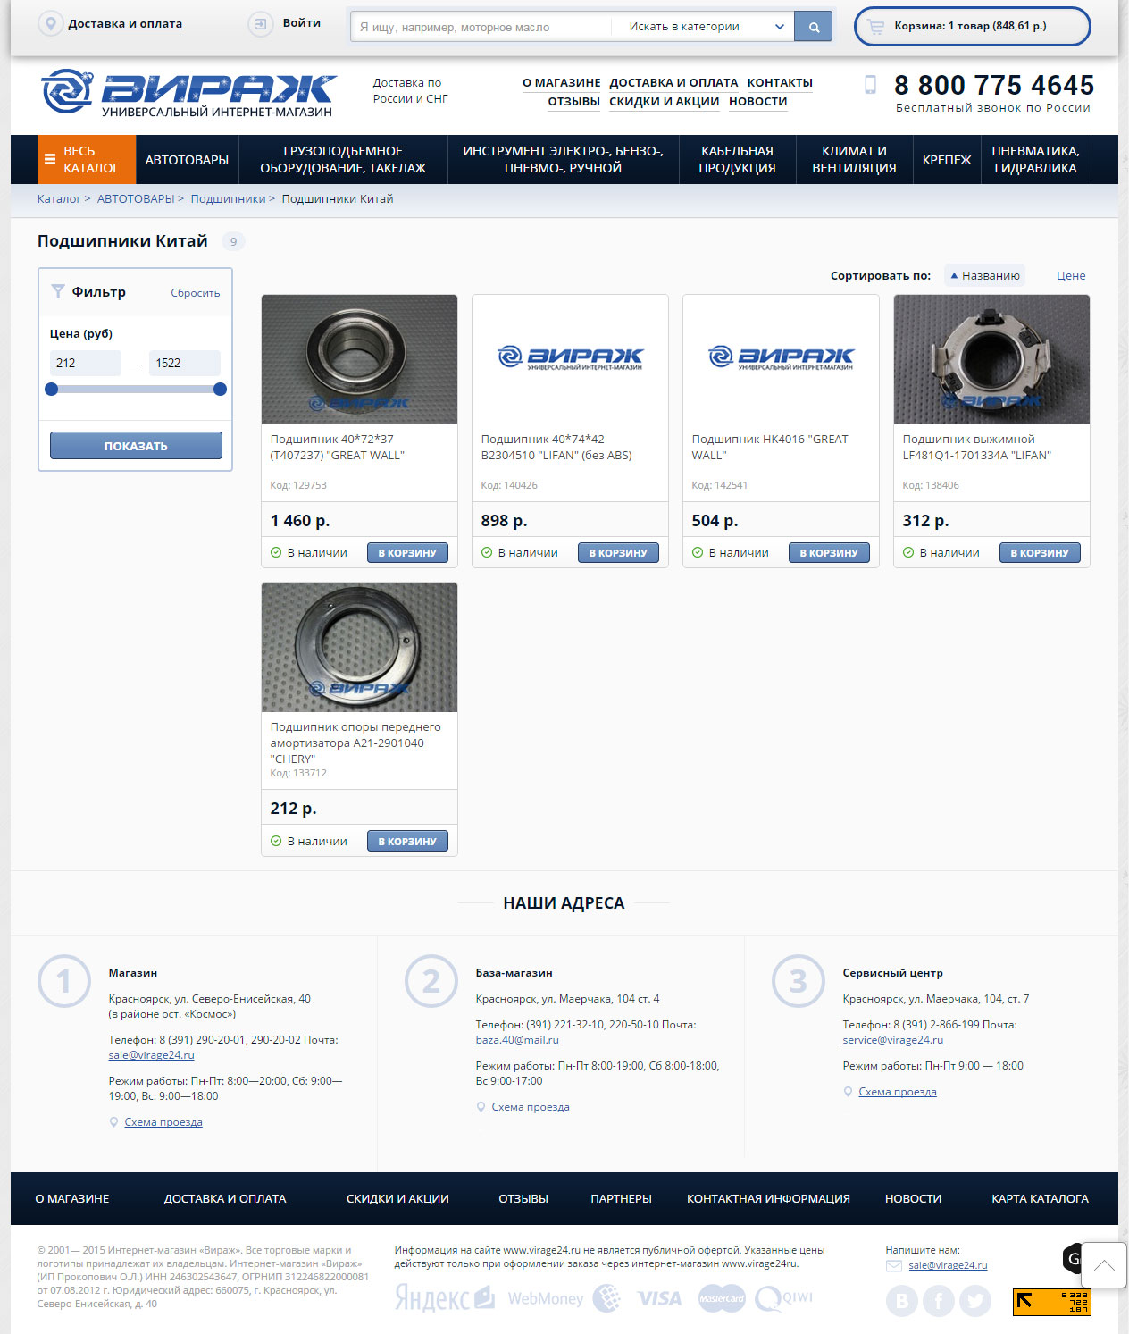
Task: Click the minimum price slider handle
Action: [52, 390]
